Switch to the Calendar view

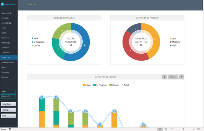(5, 48)
